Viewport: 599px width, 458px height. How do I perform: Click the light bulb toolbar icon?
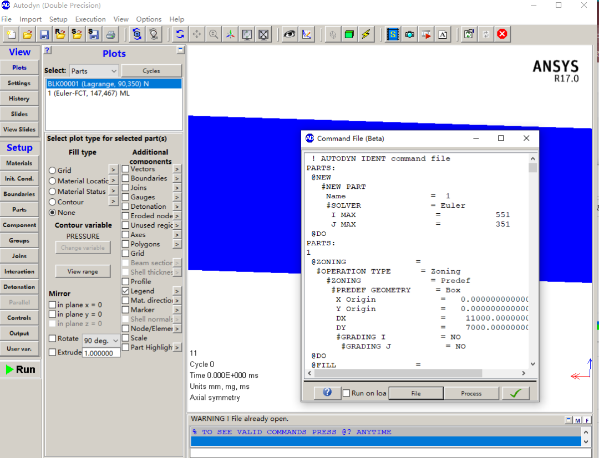(154, 34)
